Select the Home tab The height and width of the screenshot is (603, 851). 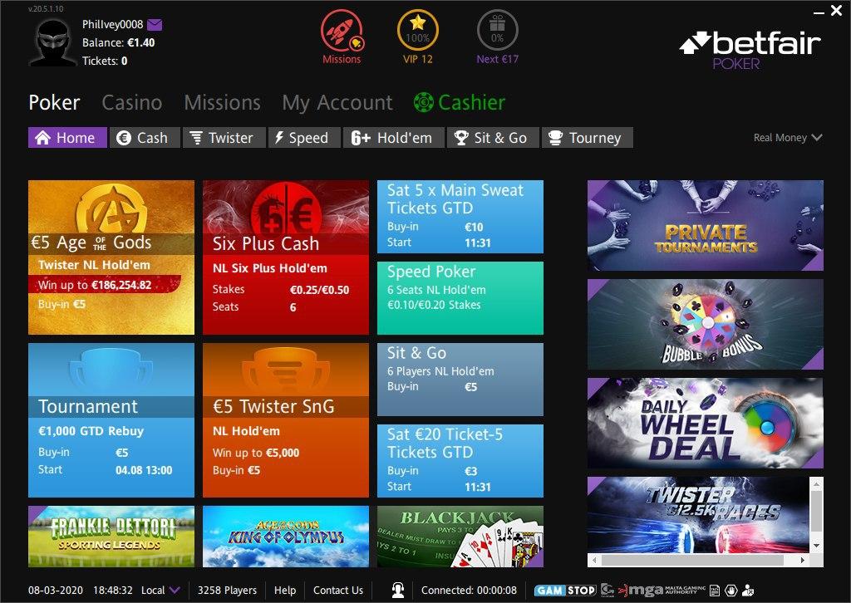pyautogui.click(x=67, y=138)
